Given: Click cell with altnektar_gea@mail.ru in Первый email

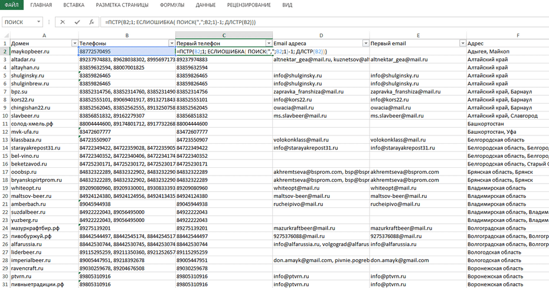Looking at the screenshot, I should pyautogui.click(x=418, y=59).
